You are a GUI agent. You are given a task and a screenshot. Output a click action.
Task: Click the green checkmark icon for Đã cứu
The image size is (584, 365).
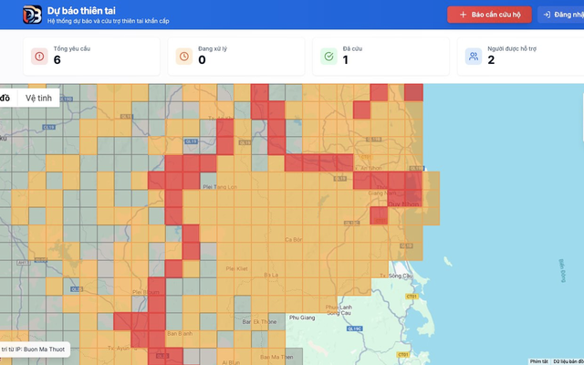click(x=328, y=57)
